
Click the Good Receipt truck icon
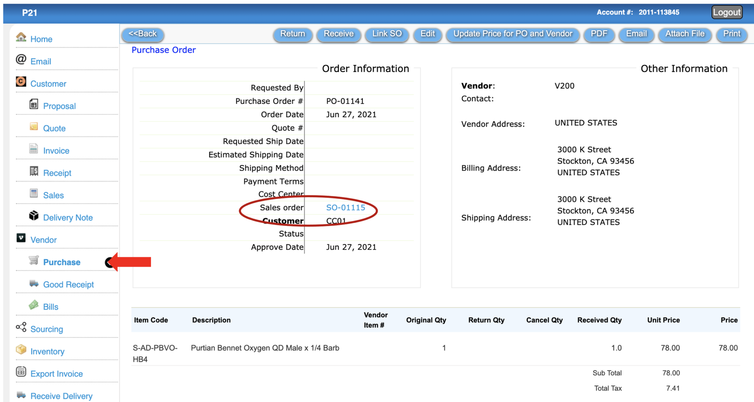[34, 283]
